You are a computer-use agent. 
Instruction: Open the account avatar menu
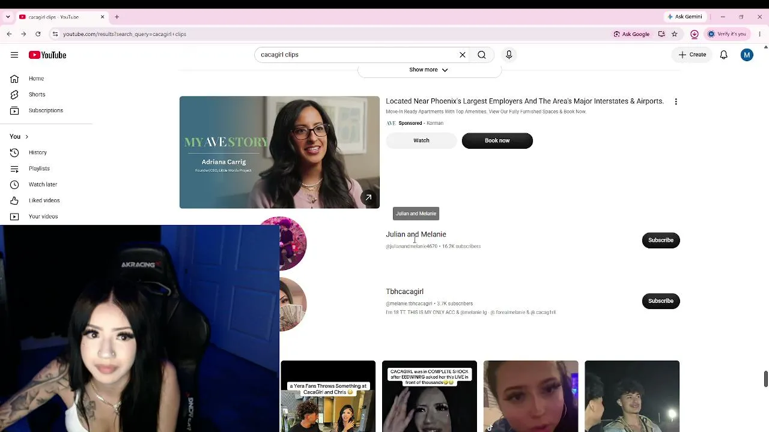pos(747,55)
